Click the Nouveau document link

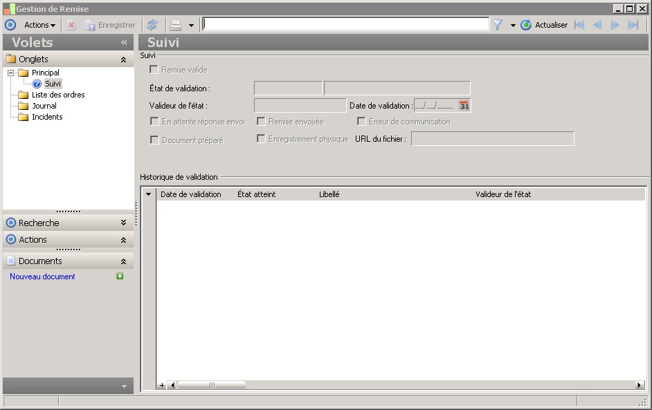pyautogui.click(x=42, y=277)
